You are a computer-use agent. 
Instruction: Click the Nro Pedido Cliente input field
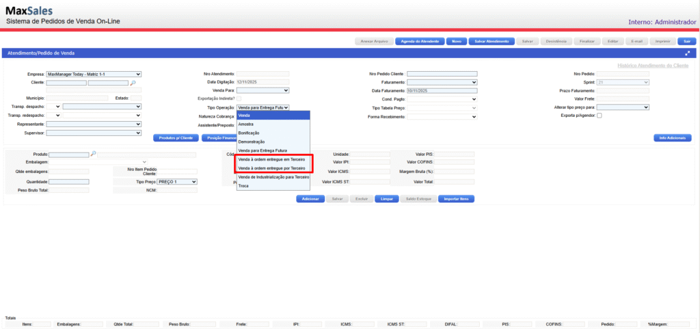441,74
